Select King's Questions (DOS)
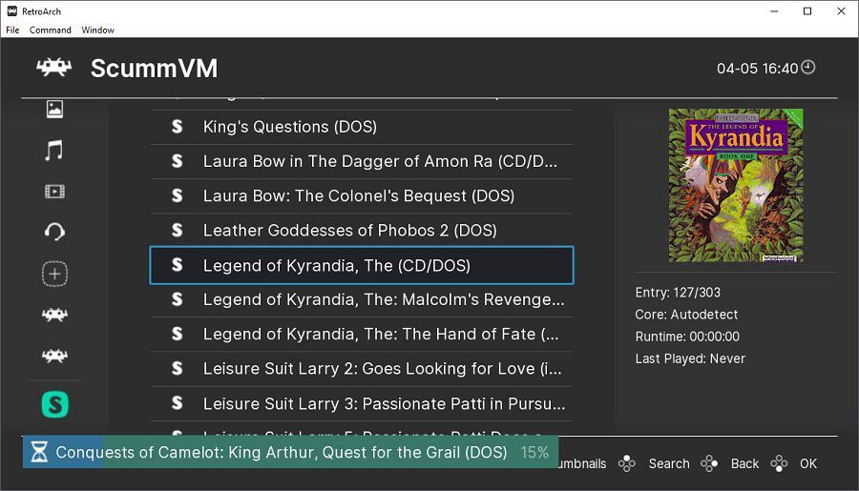 362,127
